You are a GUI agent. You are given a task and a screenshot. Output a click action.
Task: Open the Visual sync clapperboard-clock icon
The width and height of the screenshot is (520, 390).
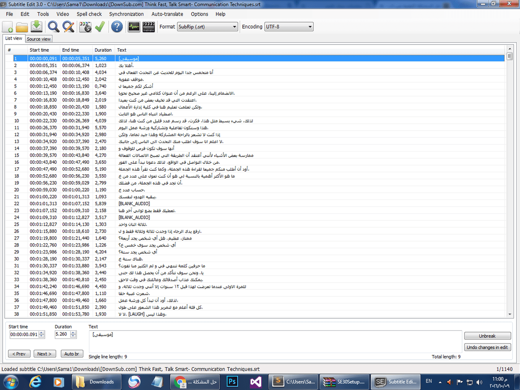click(x=85, y=27)
